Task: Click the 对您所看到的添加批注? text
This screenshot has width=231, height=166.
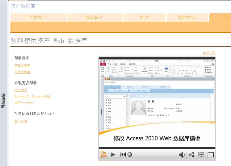Action: click(34, 114)
